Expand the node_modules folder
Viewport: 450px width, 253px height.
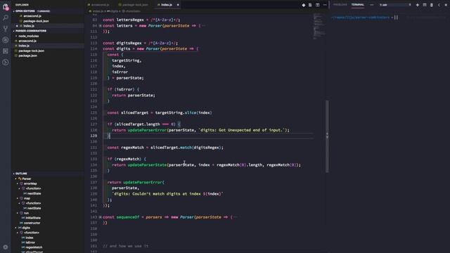pos(28,36)
